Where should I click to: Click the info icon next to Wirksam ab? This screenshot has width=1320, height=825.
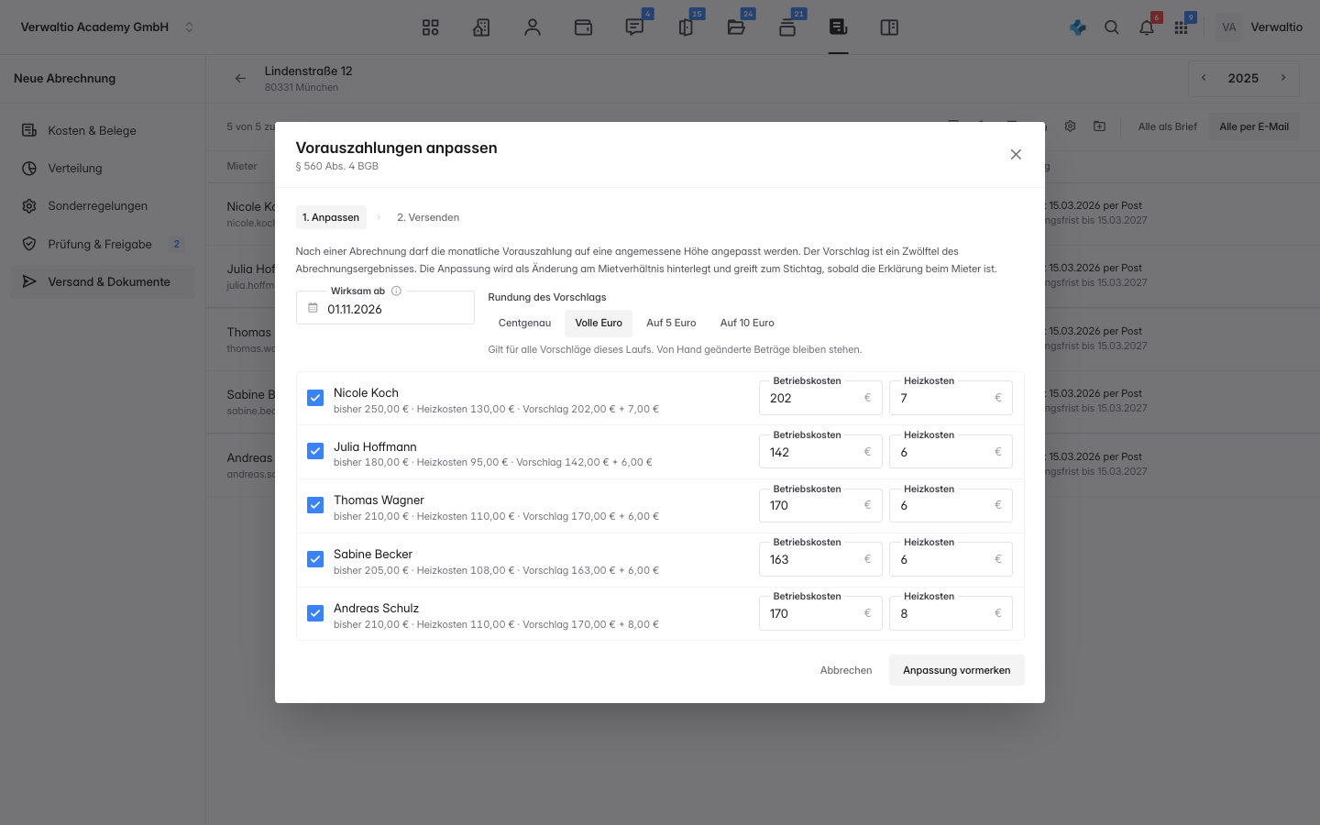[396, 291]
